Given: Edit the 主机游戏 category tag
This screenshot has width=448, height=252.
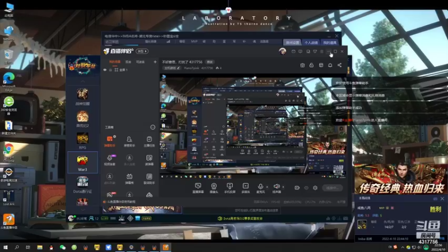Looking at the screenshot, I should pyautogui.click(x=172, y=68).
